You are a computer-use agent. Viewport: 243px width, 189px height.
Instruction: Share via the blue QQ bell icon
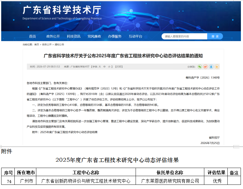point(211,67)
